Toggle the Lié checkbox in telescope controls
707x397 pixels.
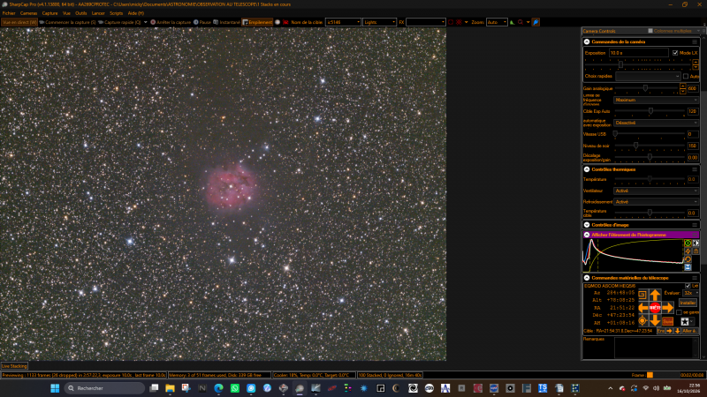688,286
